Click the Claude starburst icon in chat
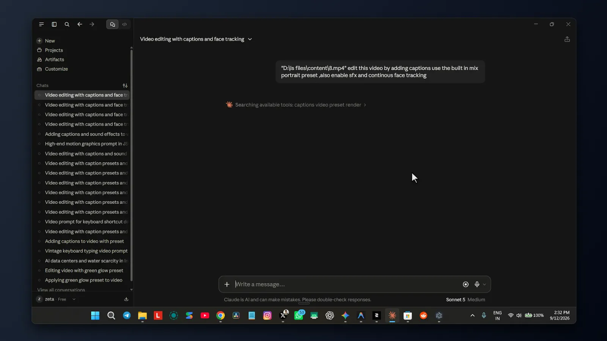607x341 pixels. 229,105
